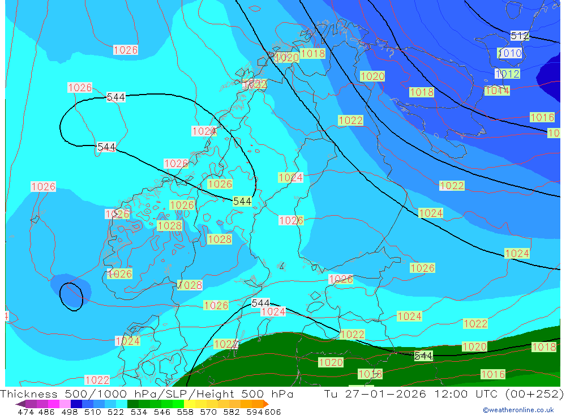Image resolution: width=566 pixels, height=415 pixels.
Task: Click the map title starting with Thickness
Action: [147, 393]
